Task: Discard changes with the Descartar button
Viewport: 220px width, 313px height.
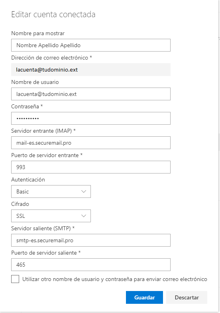Action: (x=187, y=297)
